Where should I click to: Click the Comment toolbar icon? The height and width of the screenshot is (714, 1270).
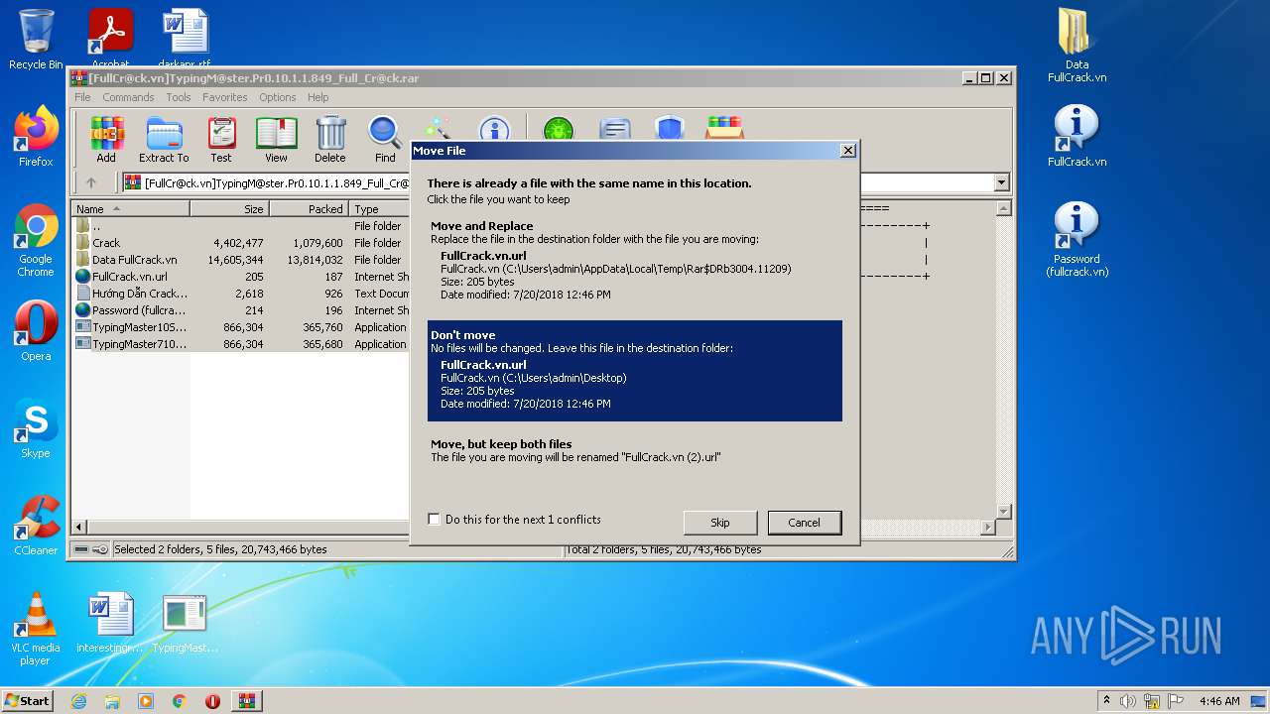pyautogui.click(x=615, y=130)
